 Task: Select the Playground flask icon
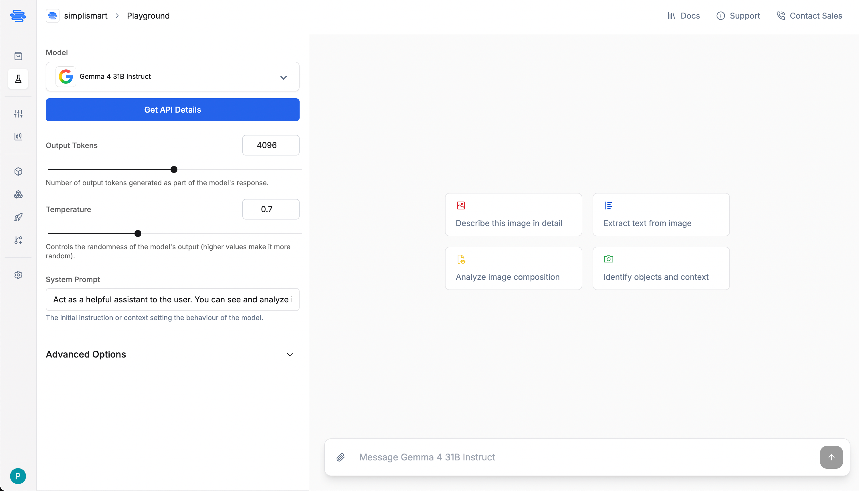[x=18, y=79]
